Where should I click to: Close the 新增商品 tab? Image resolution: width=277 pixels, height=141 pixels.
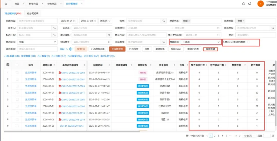pyautogui.click(x=42, y=4)
